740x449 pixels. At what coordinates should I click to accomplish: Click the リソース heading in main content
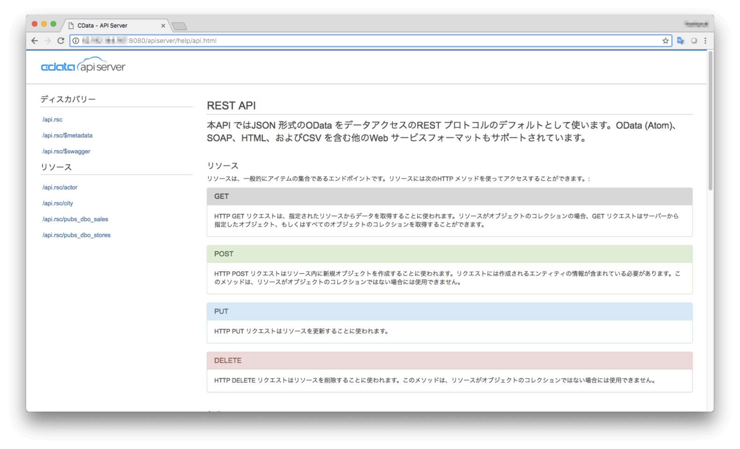[x=223, y=166]
